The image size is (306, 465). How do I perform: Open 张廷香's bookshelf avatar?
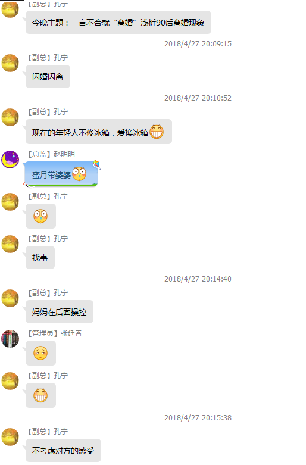tap(10, 339)
